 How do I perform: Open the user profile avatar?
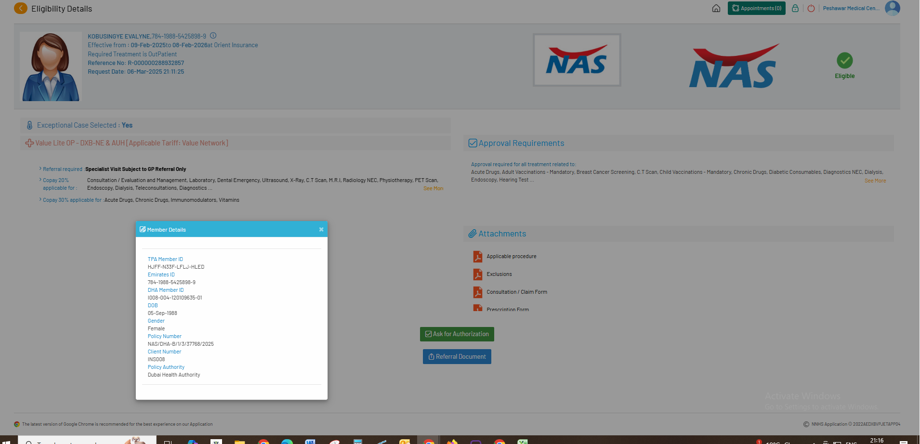click(x=893, y=8)
